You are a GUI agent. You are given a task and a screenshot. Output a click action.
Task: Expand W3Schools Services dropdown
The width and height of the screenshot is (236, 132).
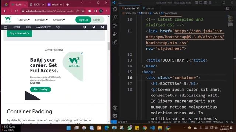coord(59,20)
